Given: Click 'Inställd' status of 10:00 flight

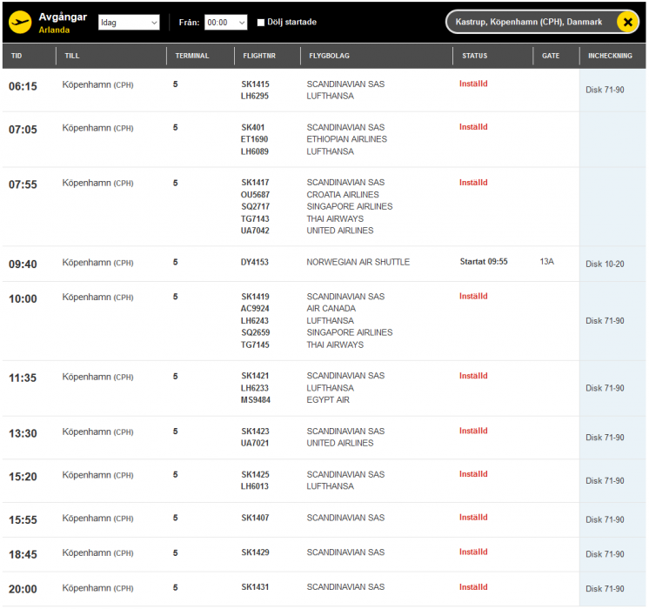Looking at the screenshot, I should click(x=473, y=296).
